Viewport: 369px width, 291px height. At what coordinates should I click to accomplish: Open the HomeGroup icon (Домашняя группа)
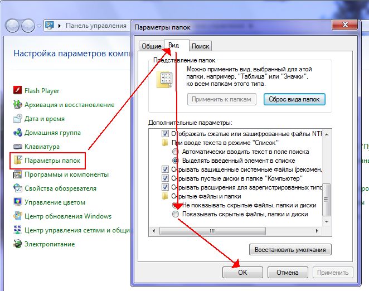18,132
